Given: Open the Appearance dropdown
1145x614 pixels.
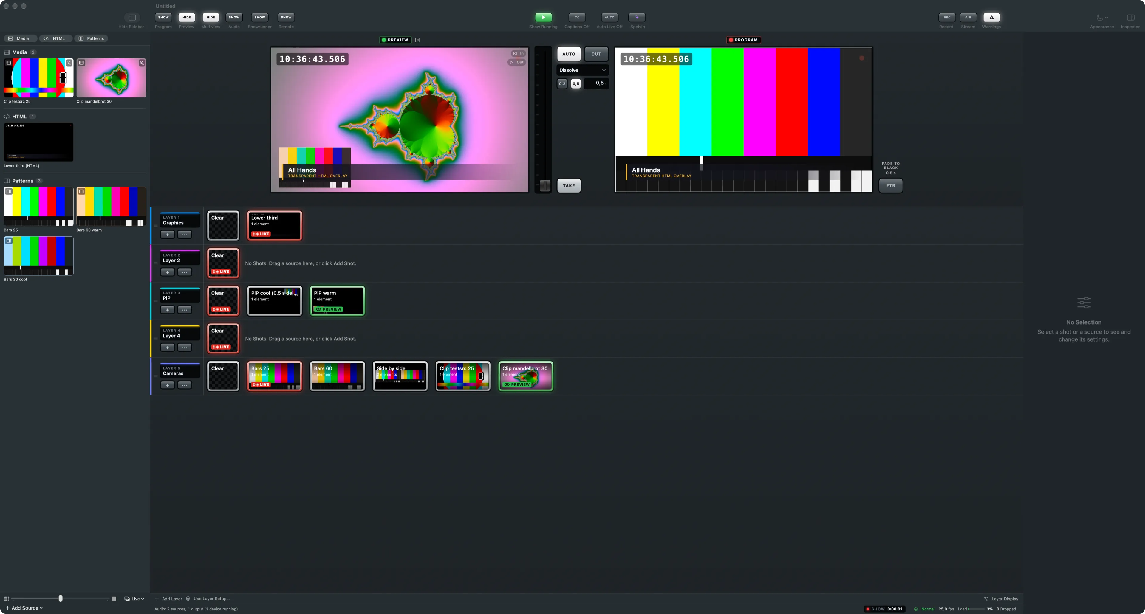Looking at the screenshot, I should tap(1102, 17).
